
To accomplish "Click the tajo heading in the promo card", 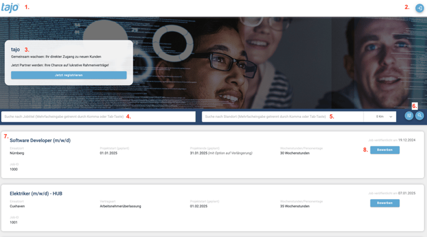I will click(16, 50).
